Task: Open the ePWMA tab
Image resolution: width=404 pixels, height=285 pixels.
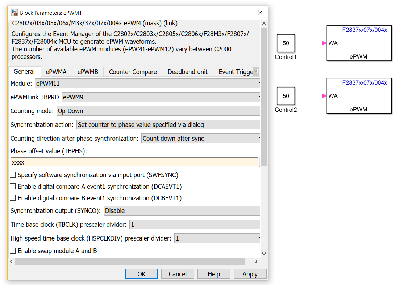Action: pyautogui.click(x=56, y=72)
